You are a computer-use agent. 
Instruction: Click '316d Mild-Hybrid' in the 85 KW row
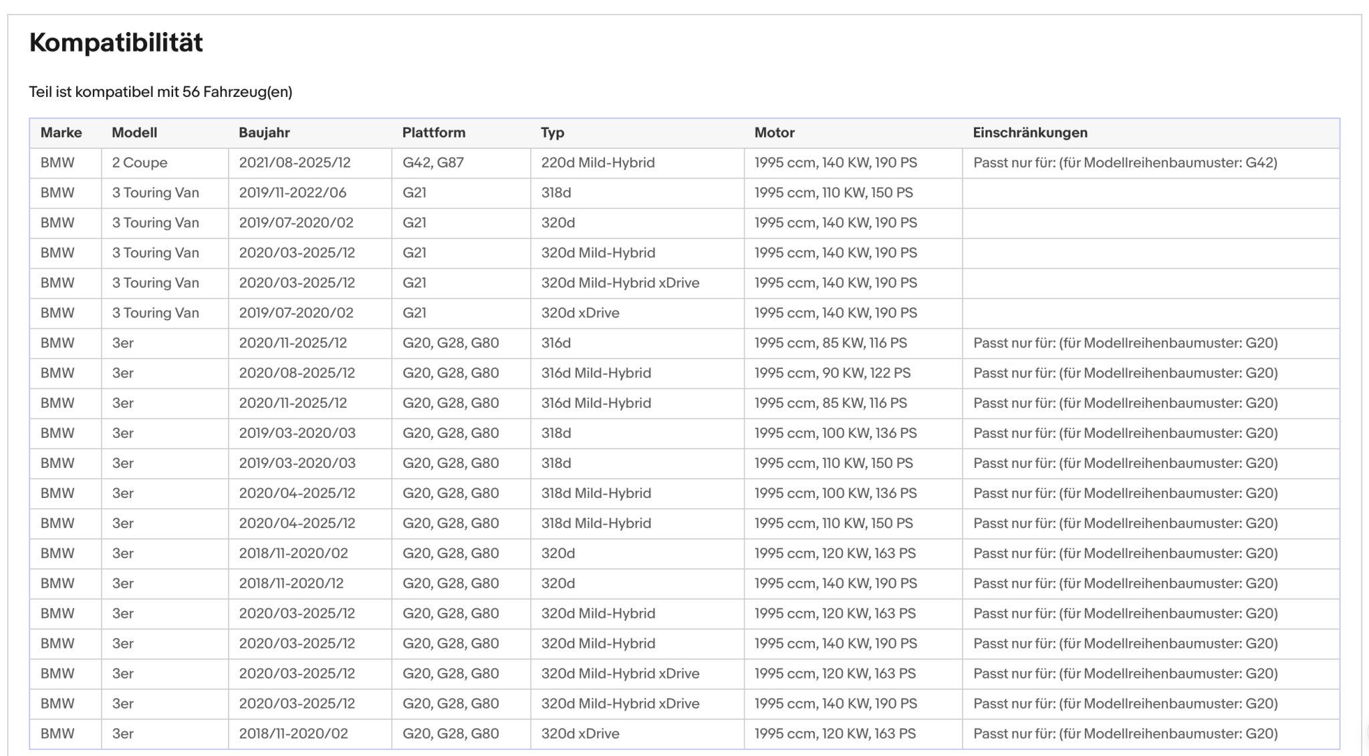pos(596,403)
